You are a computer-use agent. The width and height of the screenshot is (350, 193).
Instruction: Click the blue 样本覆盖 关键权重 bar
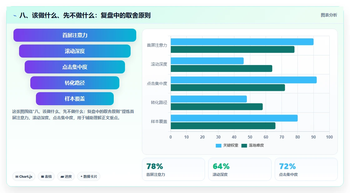pyautogui.click(x=234, y=118)
